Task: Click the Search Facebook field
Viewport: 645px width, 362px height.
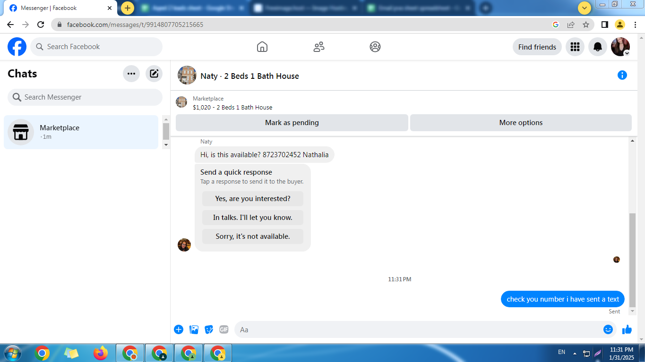Action: 96,47
